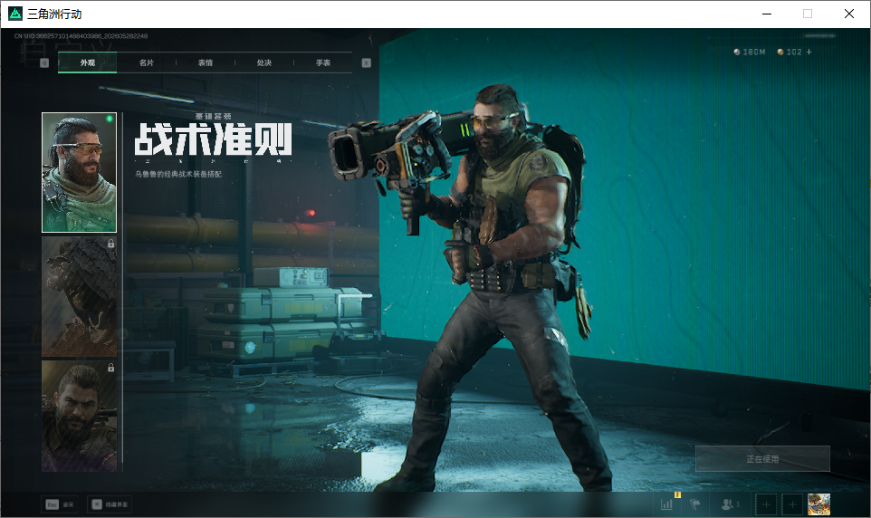The height and width of the screenshot is (518, 871).
Task: Open the stats bar-chart icon in bottom bar
Action: pos(666,504)
